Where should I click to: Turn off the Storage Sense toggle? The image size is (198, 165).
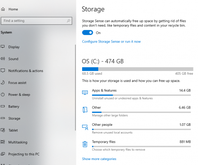click(87, 33)
